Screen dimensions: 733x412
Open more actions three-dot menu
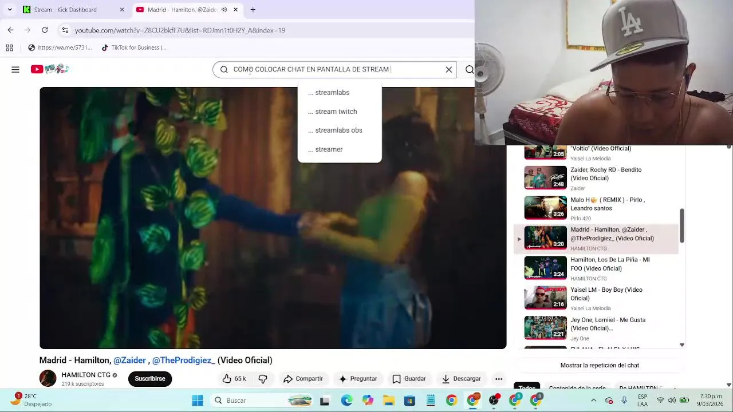(x=499, y=378)
